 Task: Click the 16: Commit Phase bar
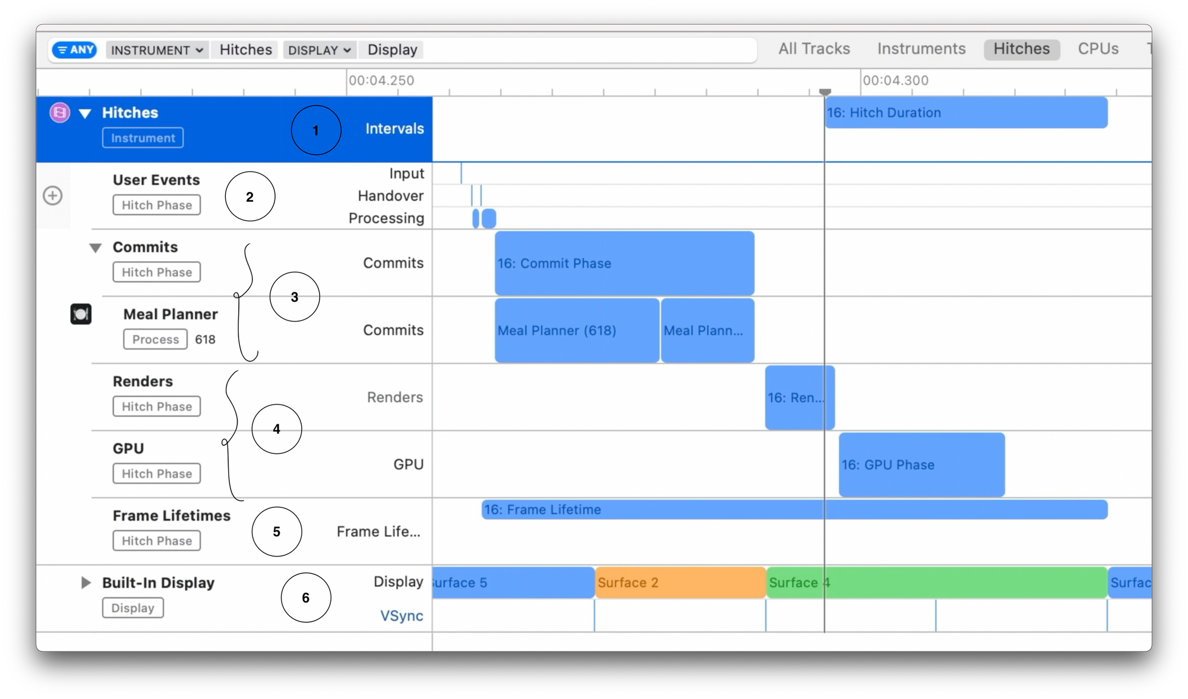624,263
